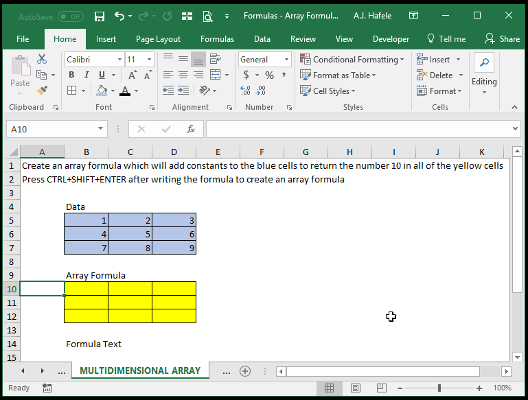Click Increase Font Size icon
The width and height of the screenshot is (528, 400).
click(133, 75)
